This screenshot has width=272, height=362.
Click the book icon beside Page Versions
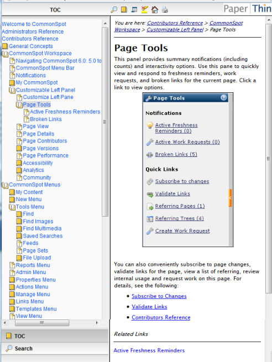tap(19, 149)
